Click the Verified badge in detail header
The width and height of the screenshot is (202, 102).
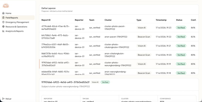pos(105,82)
